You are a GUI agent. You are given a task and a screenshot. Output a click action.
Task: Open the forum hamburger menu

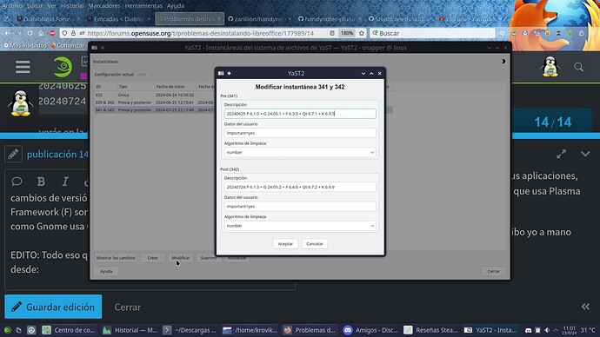pyautogui.click(x=23, y=67)
